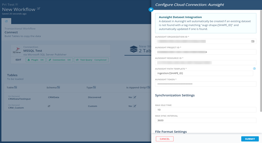Select the CRM_Custom table name

tap(16, 108)
